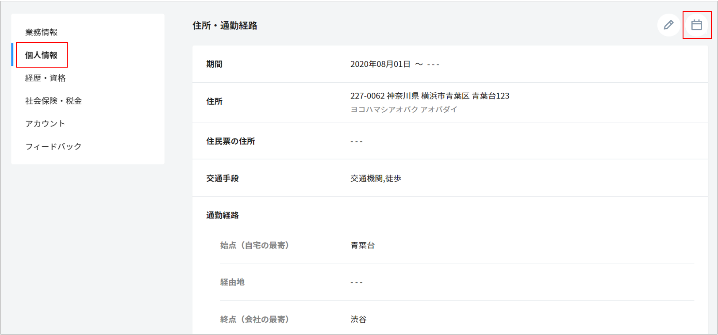Open フィードバック from the sidebar
718x335 pixels.
pyautogui.click(x=53, y=147)
